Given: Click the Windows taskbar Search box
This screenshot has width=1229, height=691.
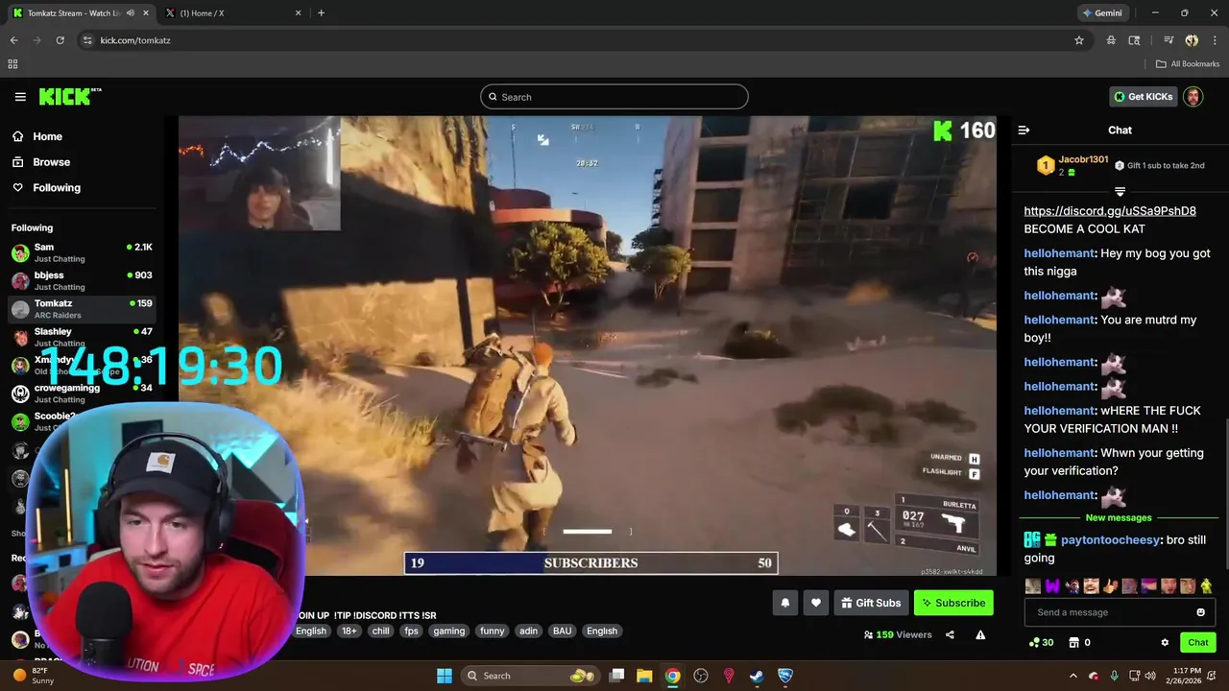Looking at the screenshot, I should click(x=529, y=676).
